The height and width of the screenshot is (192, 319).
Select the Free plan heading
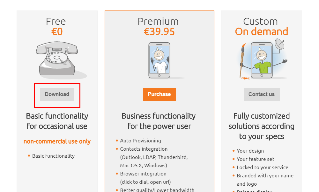pos(56,21)
